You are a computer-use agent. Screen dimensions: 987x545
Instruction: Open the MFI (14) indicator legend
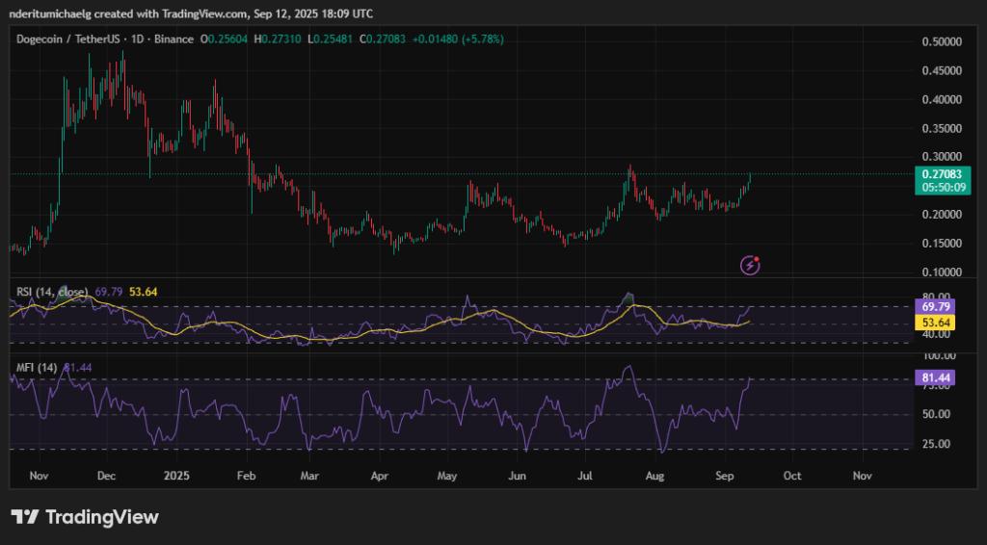coord(35,368)
